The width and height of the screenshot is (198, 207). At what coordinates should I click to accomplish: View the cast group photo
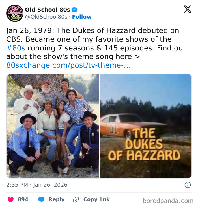click(x=53, y=126)
